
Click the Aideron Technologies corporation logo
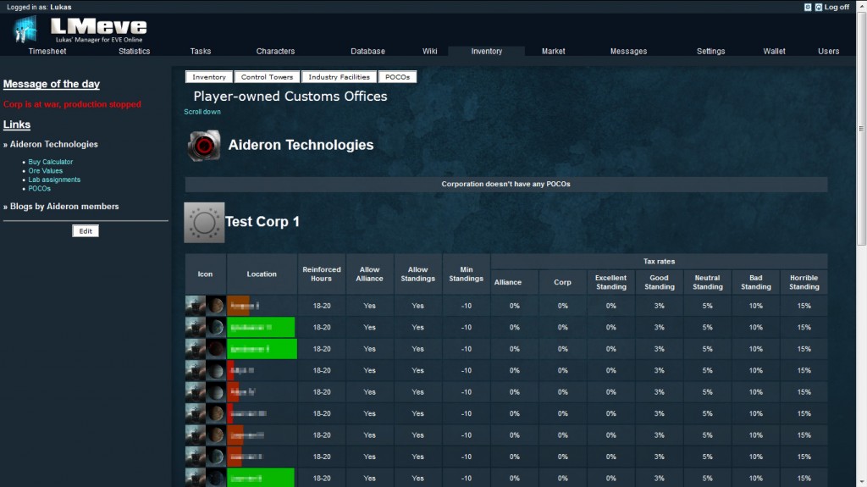tap(203, 146)
